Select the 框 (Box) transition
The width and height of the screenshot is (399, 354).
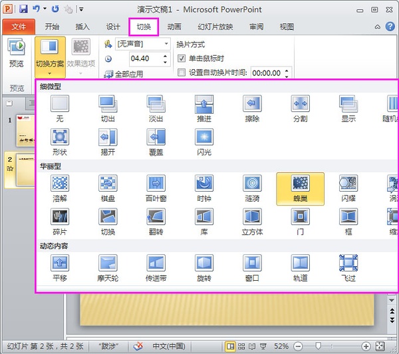[x=348, y=222]
